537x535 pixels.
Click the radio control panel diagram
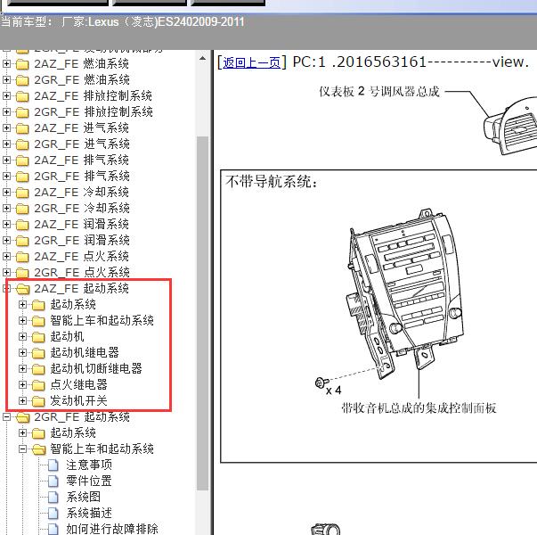[x=406, y=293]
